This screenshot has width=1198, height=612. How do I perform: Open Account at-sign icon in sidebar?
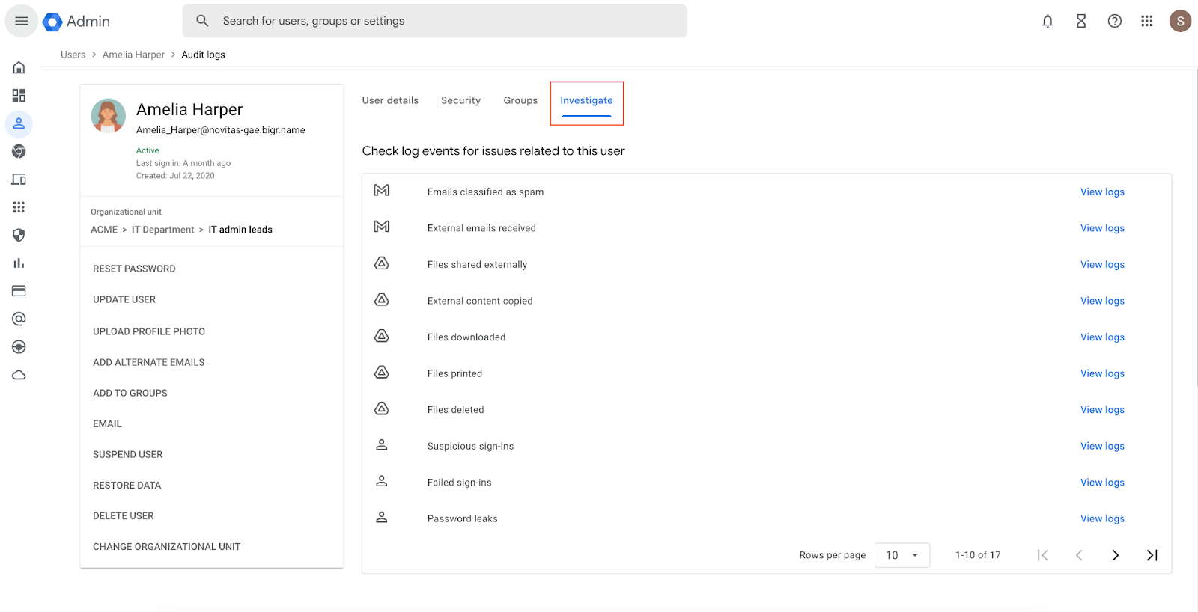[19, 319]
